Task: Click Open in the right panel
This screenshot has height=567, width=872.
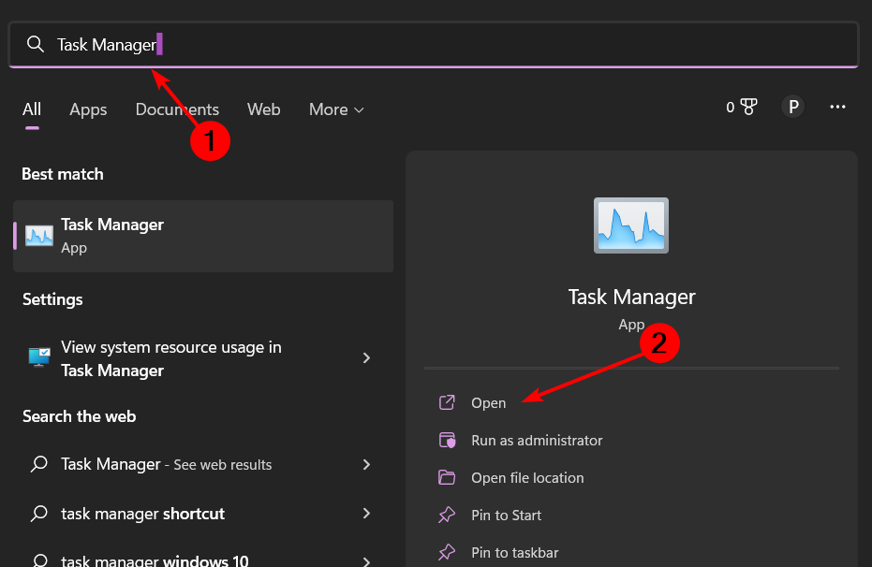Action: tap(488, 403)
